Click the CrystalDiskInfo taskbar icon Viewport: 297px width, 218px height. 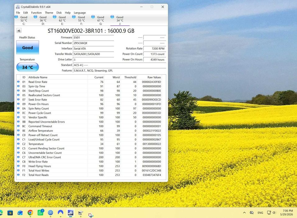tap(71, 213)
